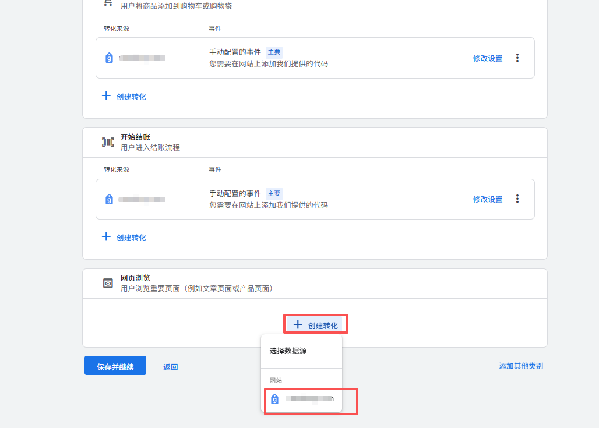Open three-dot menu in 开始结账 conversion row
The width and height of the screenshot is (599, 428).
click(517, 199)
